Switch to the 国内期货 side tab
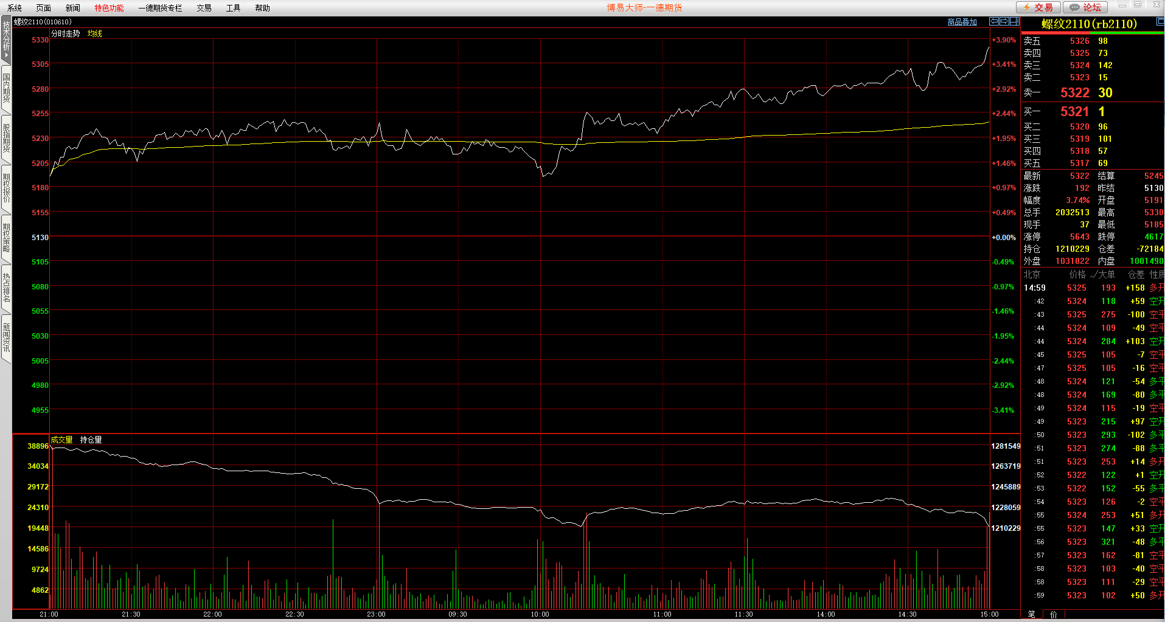The image size is (1165, 622). tap(6, 88)
